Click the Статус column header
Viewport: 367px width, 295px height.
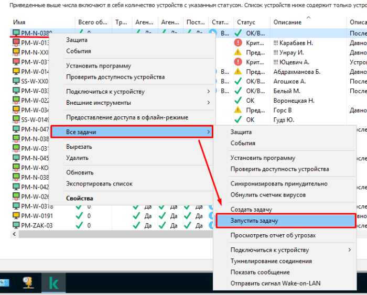(x=252, y=22)
